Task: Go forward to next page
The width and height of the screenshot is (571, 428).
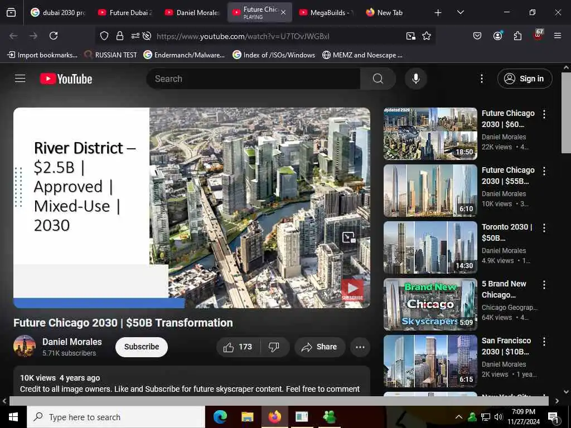Action: coord(33,36)
